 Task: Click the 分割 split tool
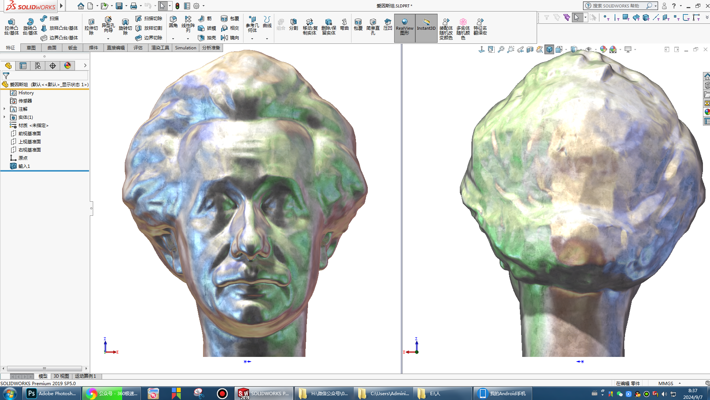pos(294,25)
